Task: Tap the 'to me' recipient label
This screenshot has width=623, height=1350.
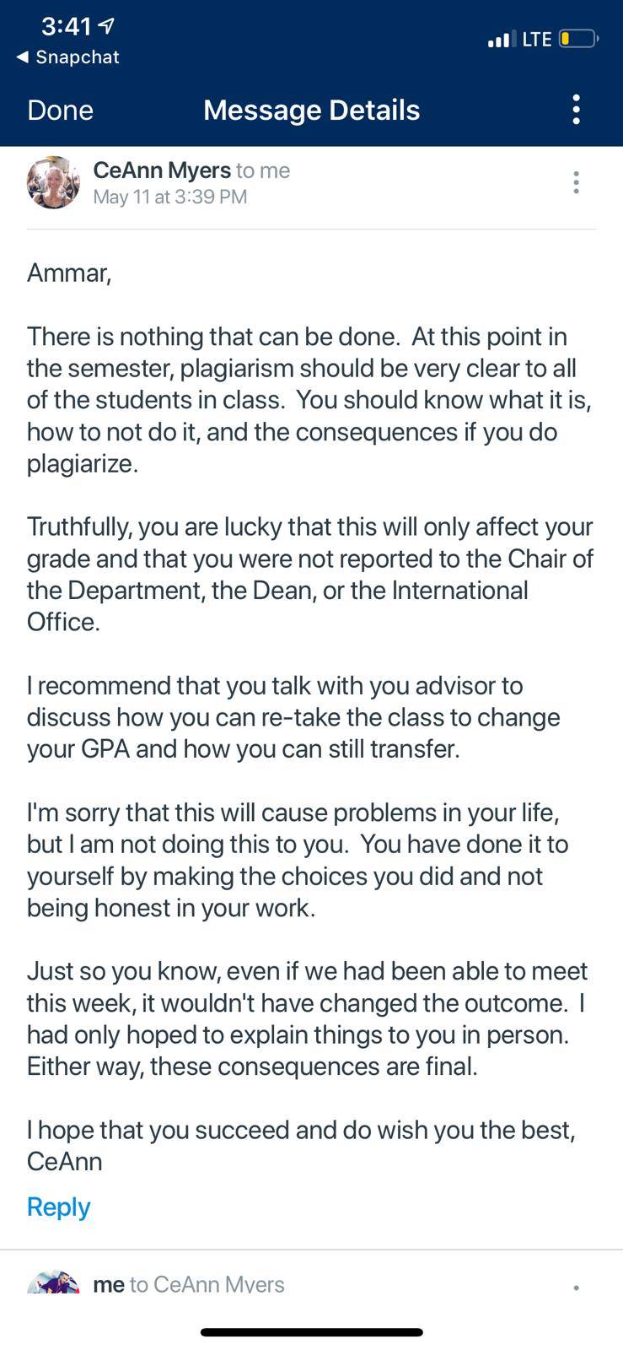Action: 263,170
